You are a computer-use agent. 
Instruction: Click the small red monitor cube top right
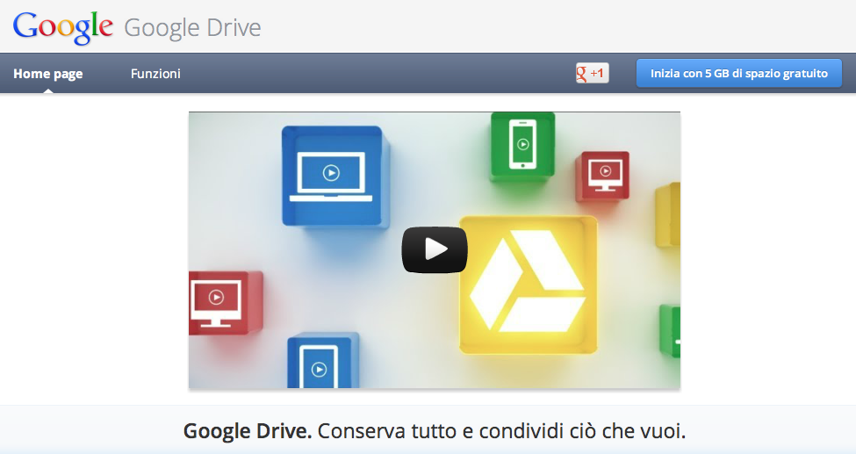tap(602, 176)
